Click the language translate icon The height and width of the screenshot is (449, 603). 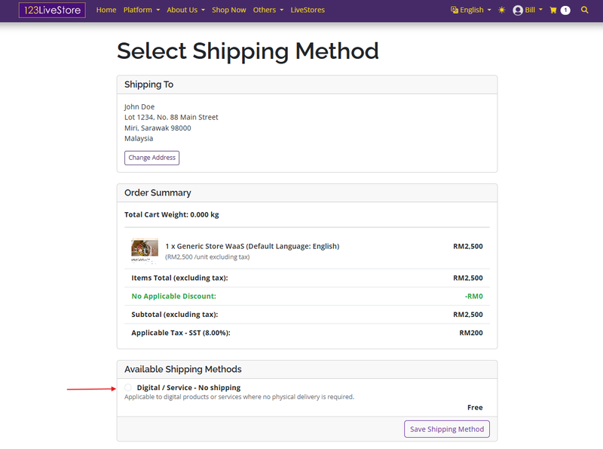tap(454, 11)
